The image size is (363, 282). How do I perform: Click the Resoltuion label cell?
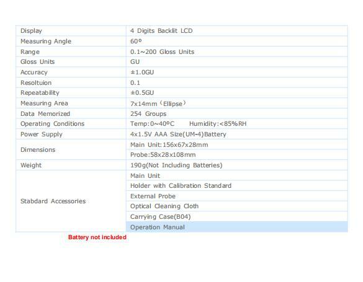click(x=71, y=82)
